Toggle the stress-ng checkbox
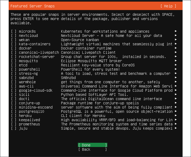191x157 pixels. 14,73
